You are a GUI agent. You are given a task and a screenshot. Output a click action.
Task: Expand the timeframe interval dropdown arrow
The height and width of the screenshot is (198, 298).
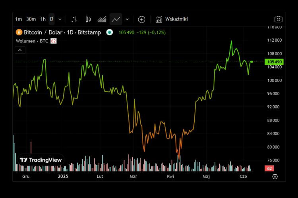coord(60,19)
